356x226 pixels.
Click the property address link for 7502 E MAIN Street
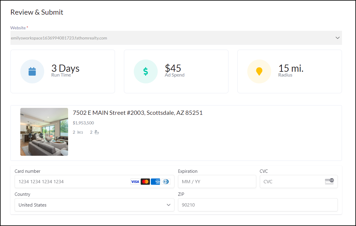(x=138, y=113)
